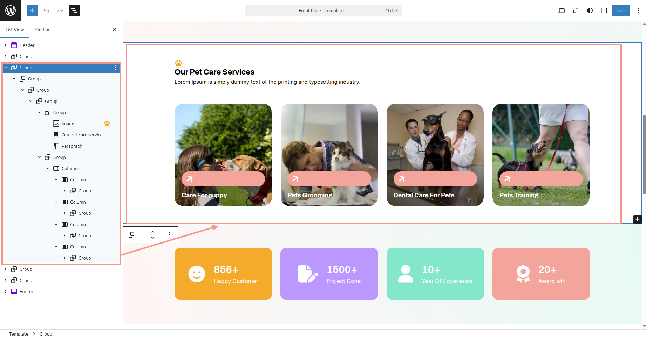Click arrow button on Pets Training card
The image size is (647, 338).
pyautogui.click(x=541, y=179)
